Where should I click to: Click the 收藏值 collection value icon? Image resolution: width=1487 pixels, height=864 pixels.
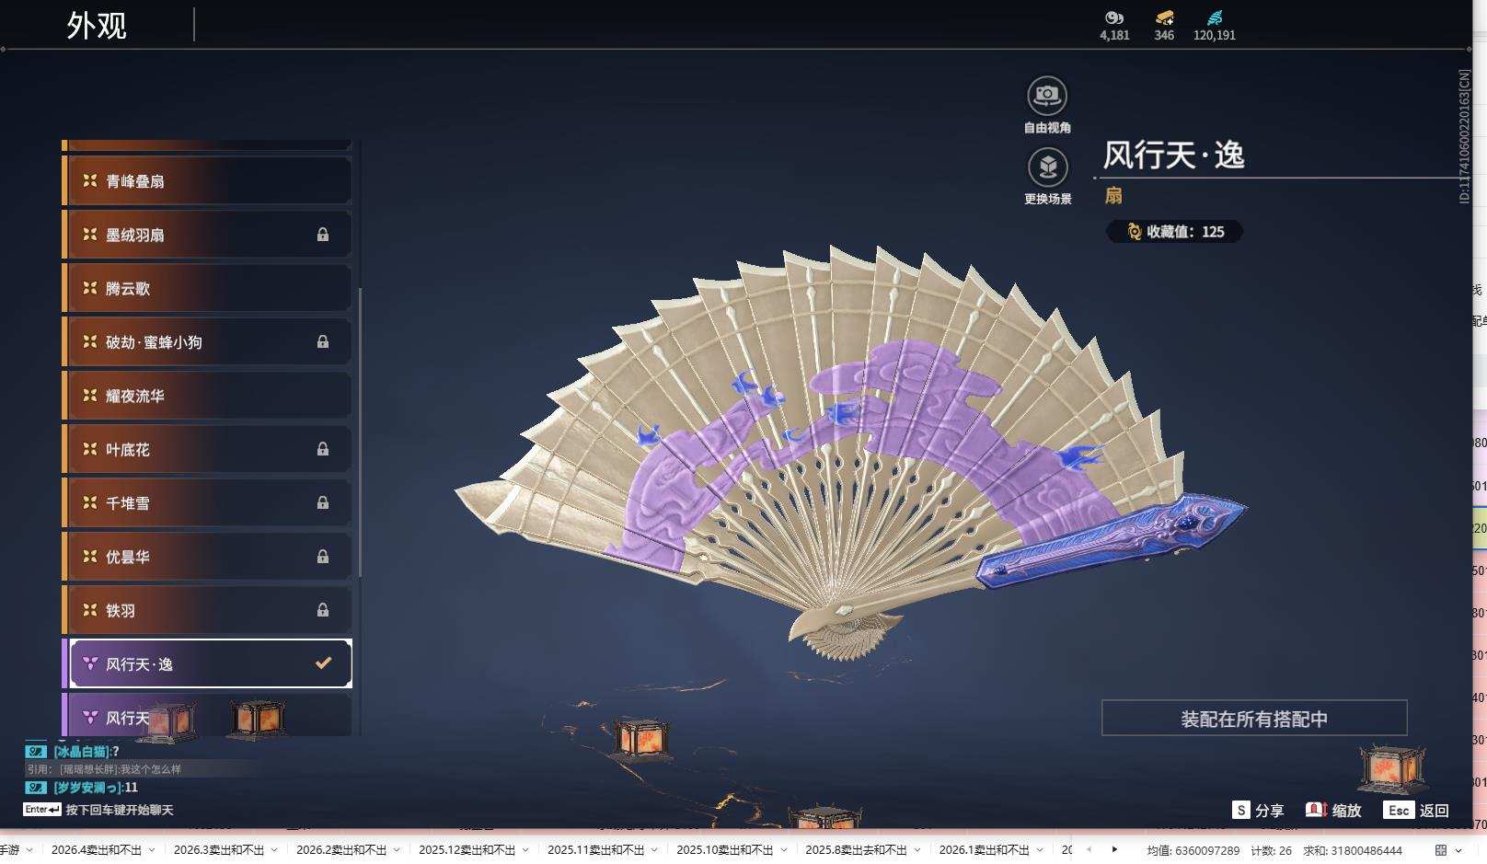click(1134, 232)
